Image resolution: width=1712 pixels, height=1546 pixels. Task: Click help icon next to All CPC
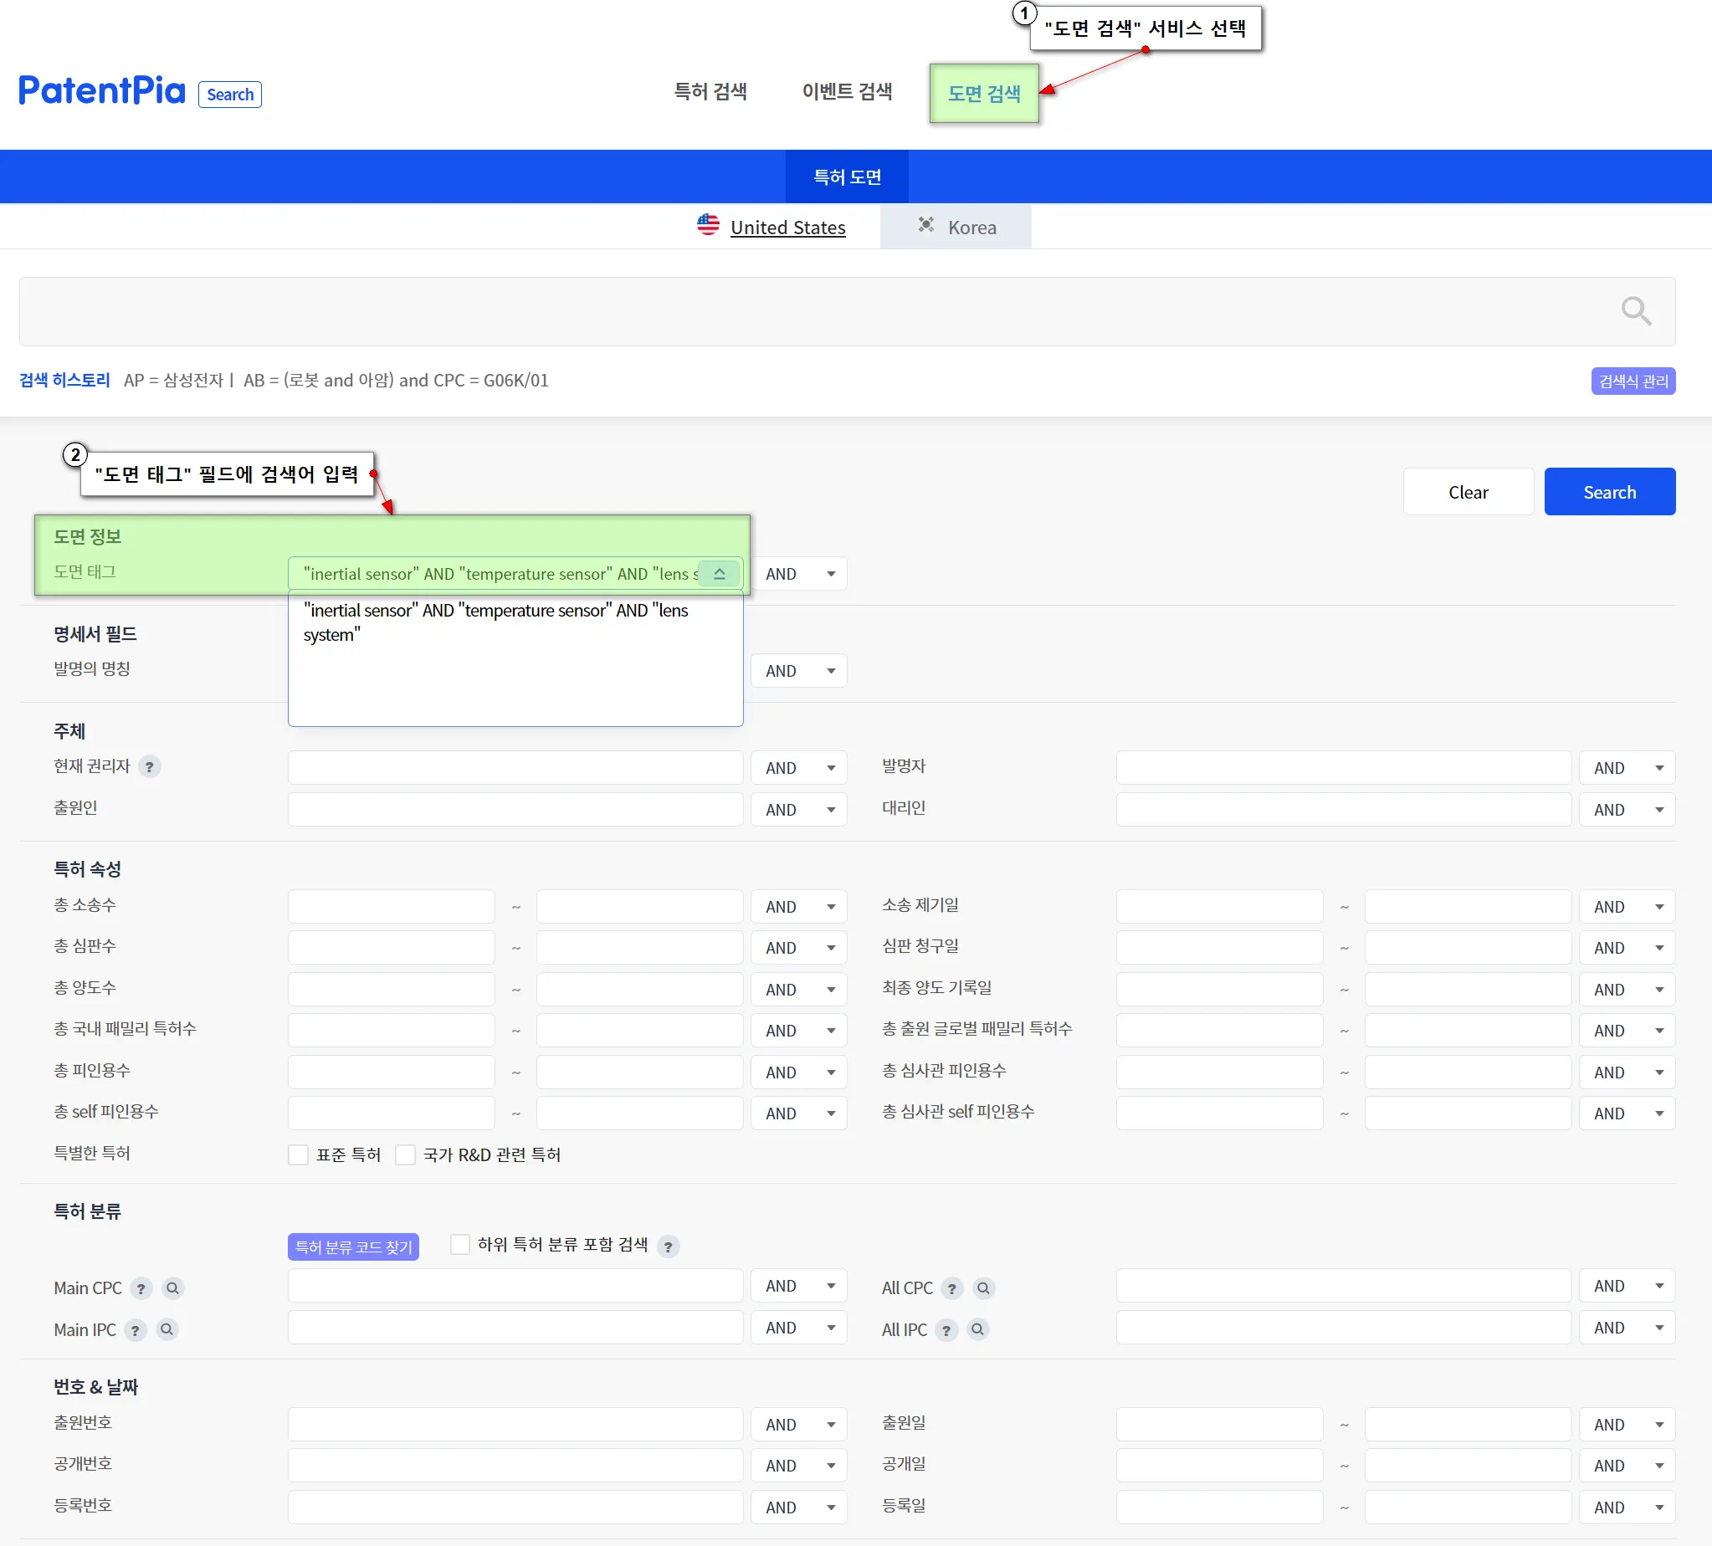tap(951, 1287)
